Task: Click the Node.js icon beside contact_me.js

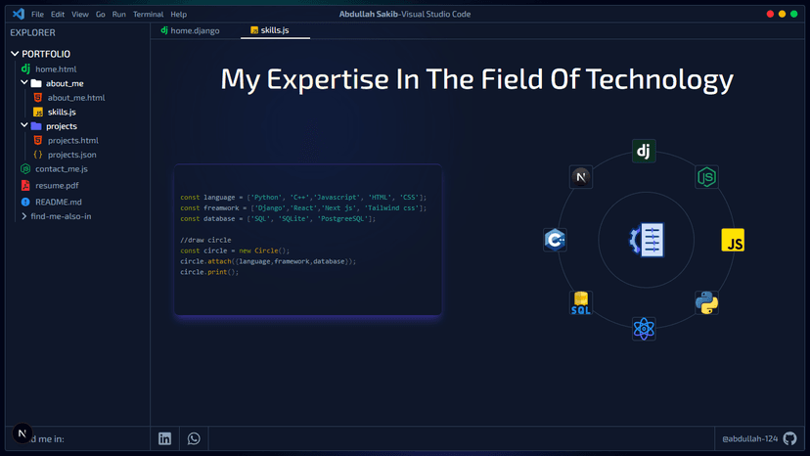Action: 25,168
